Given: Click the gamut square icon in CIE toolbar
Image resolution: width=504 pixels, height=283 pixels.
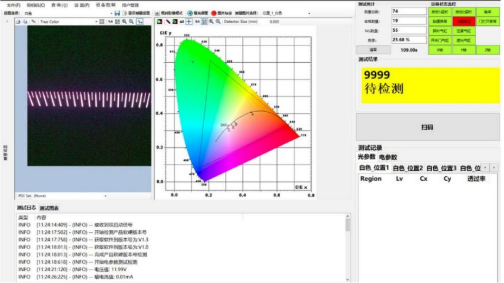Looking at the screenshot, I should tap(175, 22).
